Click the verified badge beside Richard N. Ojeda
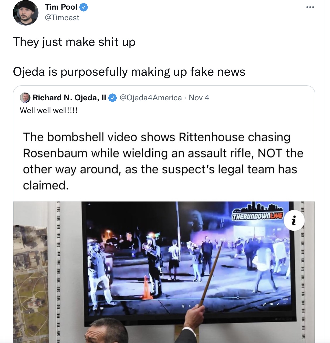The height and width of the screenshot is (343, 330). click(112, 98)
